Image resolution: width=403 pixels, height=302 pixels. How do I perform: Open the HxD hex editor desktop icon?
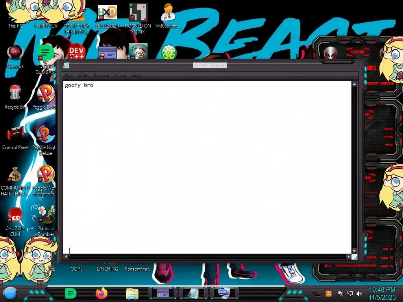click(x=107, y=12)
